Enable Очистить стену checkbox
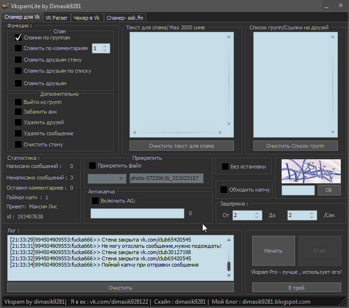349x308 pixels. pyautogui.click(x=18, y=144)
